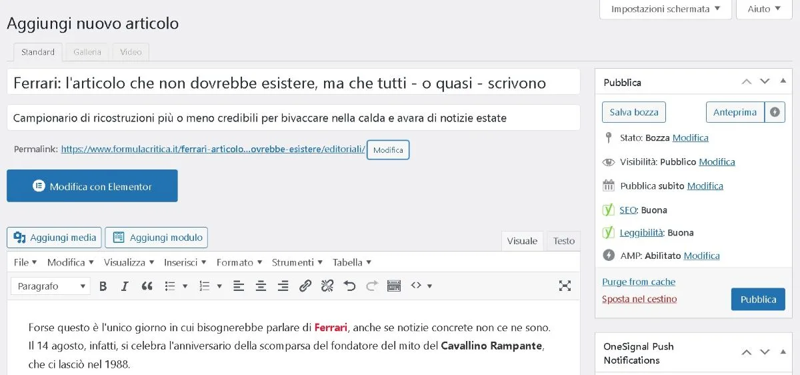Open the Tabella menu
This screenshot has height=375, width=800.
click(x=352, y=262)
